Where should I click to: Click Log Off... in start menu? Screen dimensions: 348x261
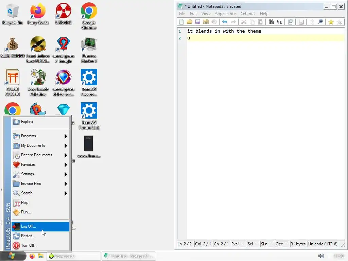coord(40,226)
